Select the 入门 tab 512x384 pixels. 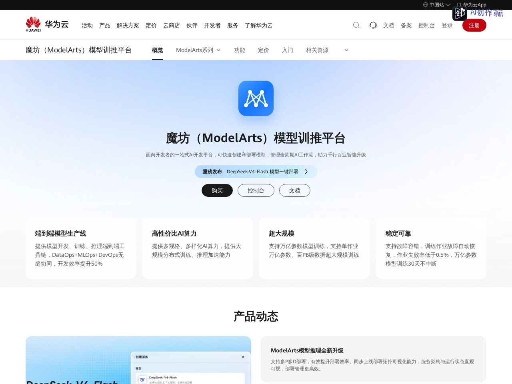pyautogui.click(x=288, y=50)
